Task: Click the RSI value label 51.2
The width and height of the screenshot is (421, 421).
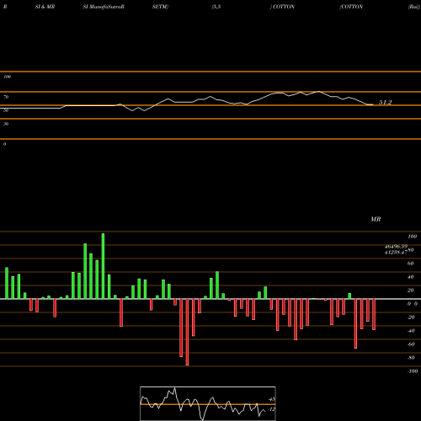Action: pyautogui.click(x=385, y=103)
